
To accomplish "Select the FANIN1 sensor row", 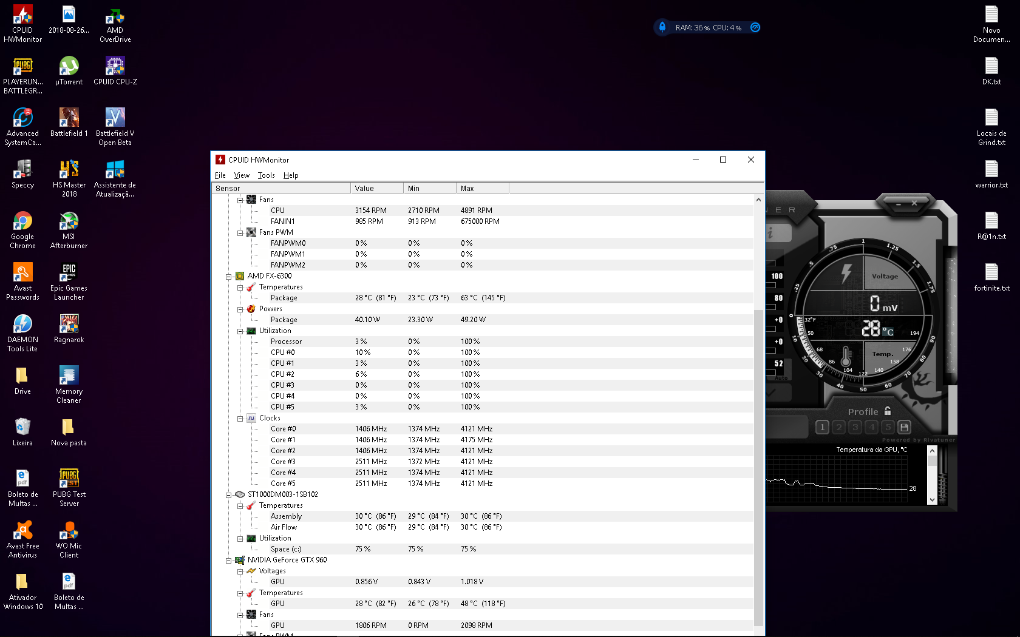I will (483, 221).
